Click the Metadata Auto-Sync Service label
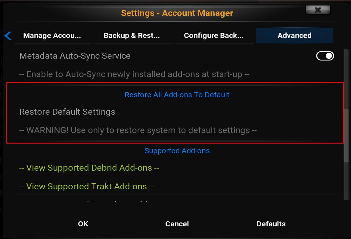 (x=75, y=56)
